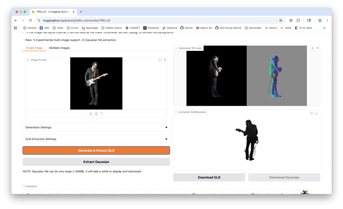
Task: Open the Trellis bookmark
Action: coord(286,28)
